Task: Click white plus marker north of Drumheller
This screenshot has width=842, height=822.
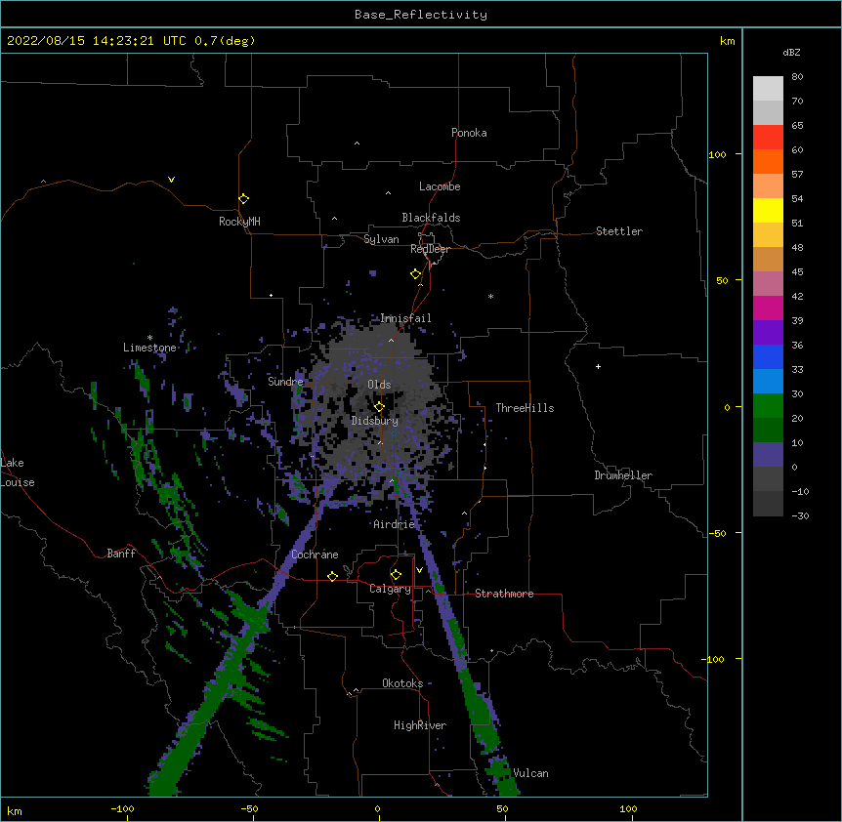Action: point(598,366)
